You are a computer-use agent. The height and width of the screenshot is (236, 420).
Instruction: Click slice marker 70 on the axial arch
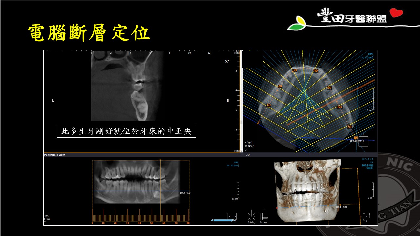[349, 127]
